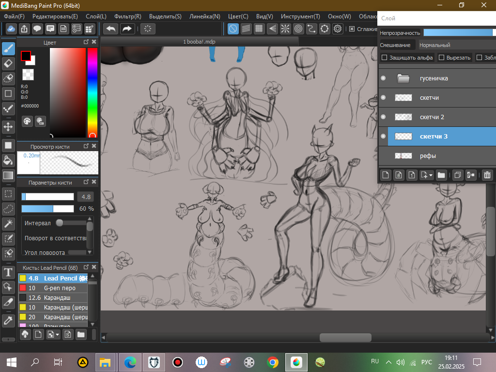496x372 pixels.
Task: Select the Eraser tool in left toolbar
Action: pyautogui.click(x=8, y=63)
